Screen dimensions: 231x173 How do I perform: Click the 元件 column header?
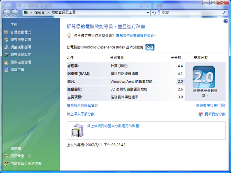[70, 58]
